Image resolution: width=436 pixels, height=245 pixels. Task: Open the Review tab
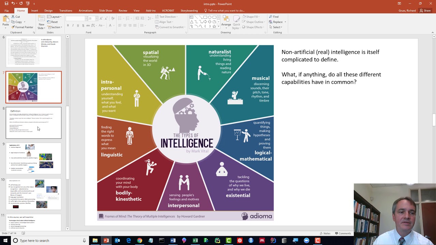pyautogui.click(x=123, y=11)
